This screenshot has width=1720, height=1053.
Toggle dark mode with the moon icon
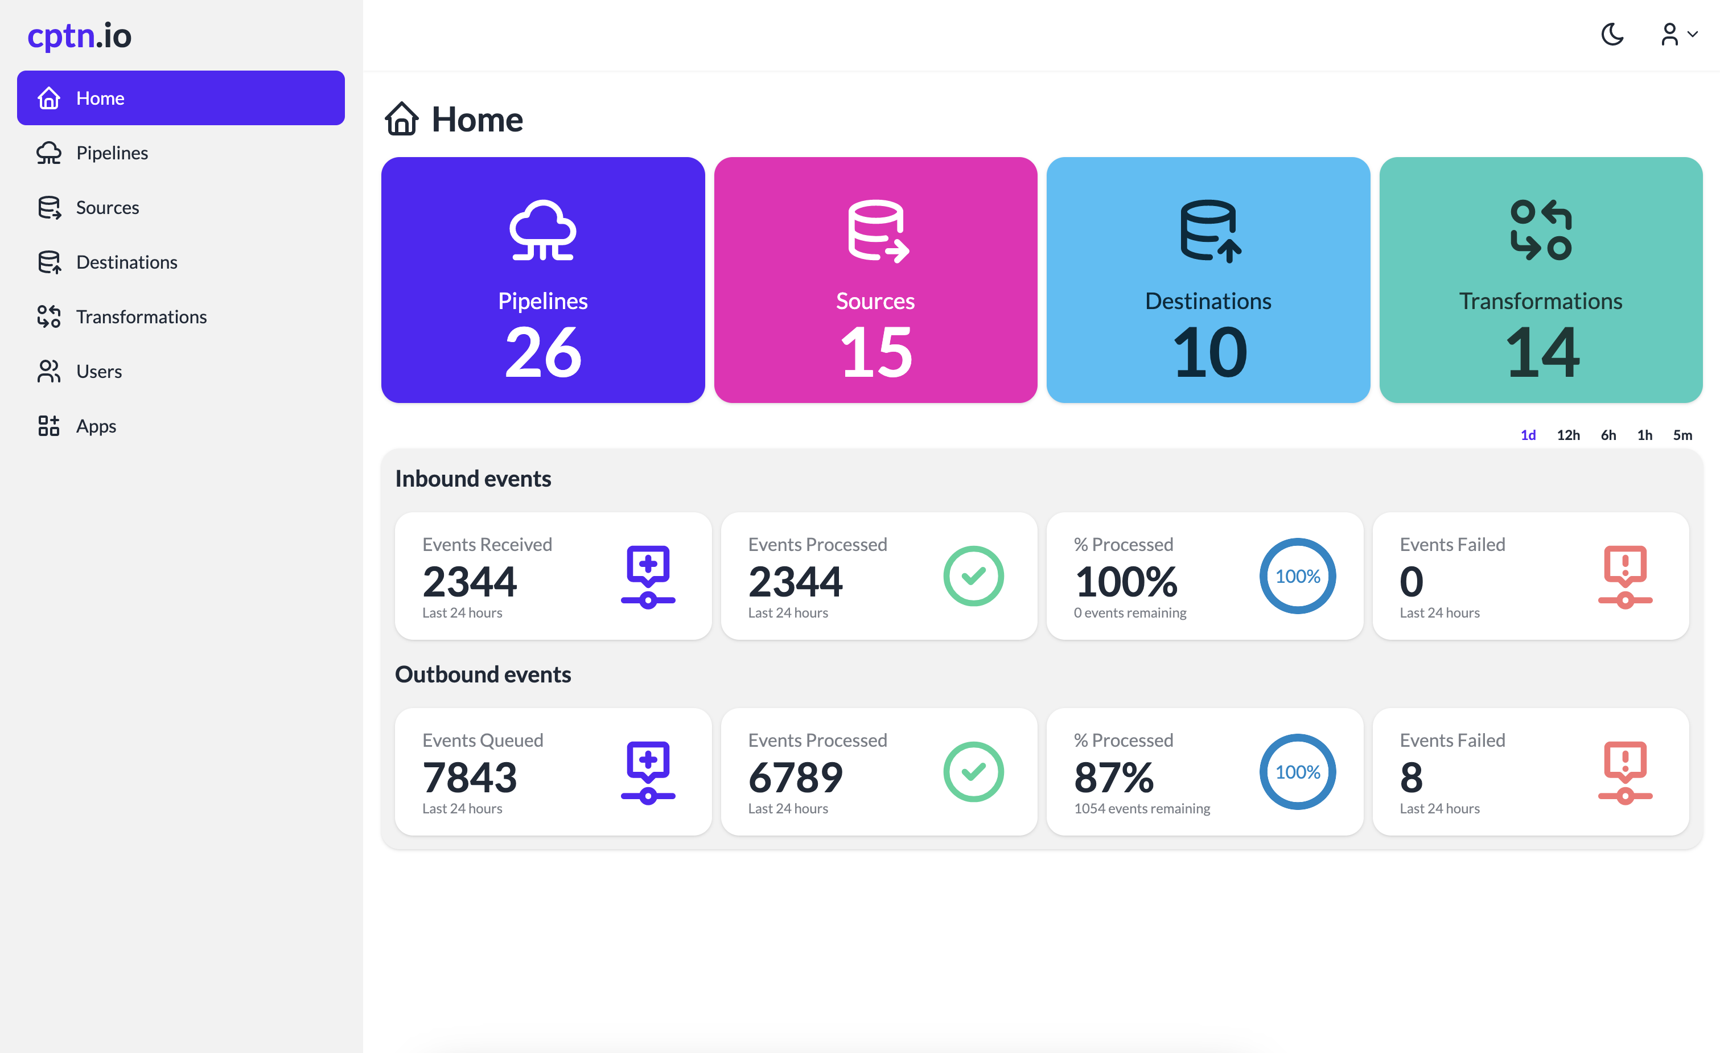coord(1612,34)
